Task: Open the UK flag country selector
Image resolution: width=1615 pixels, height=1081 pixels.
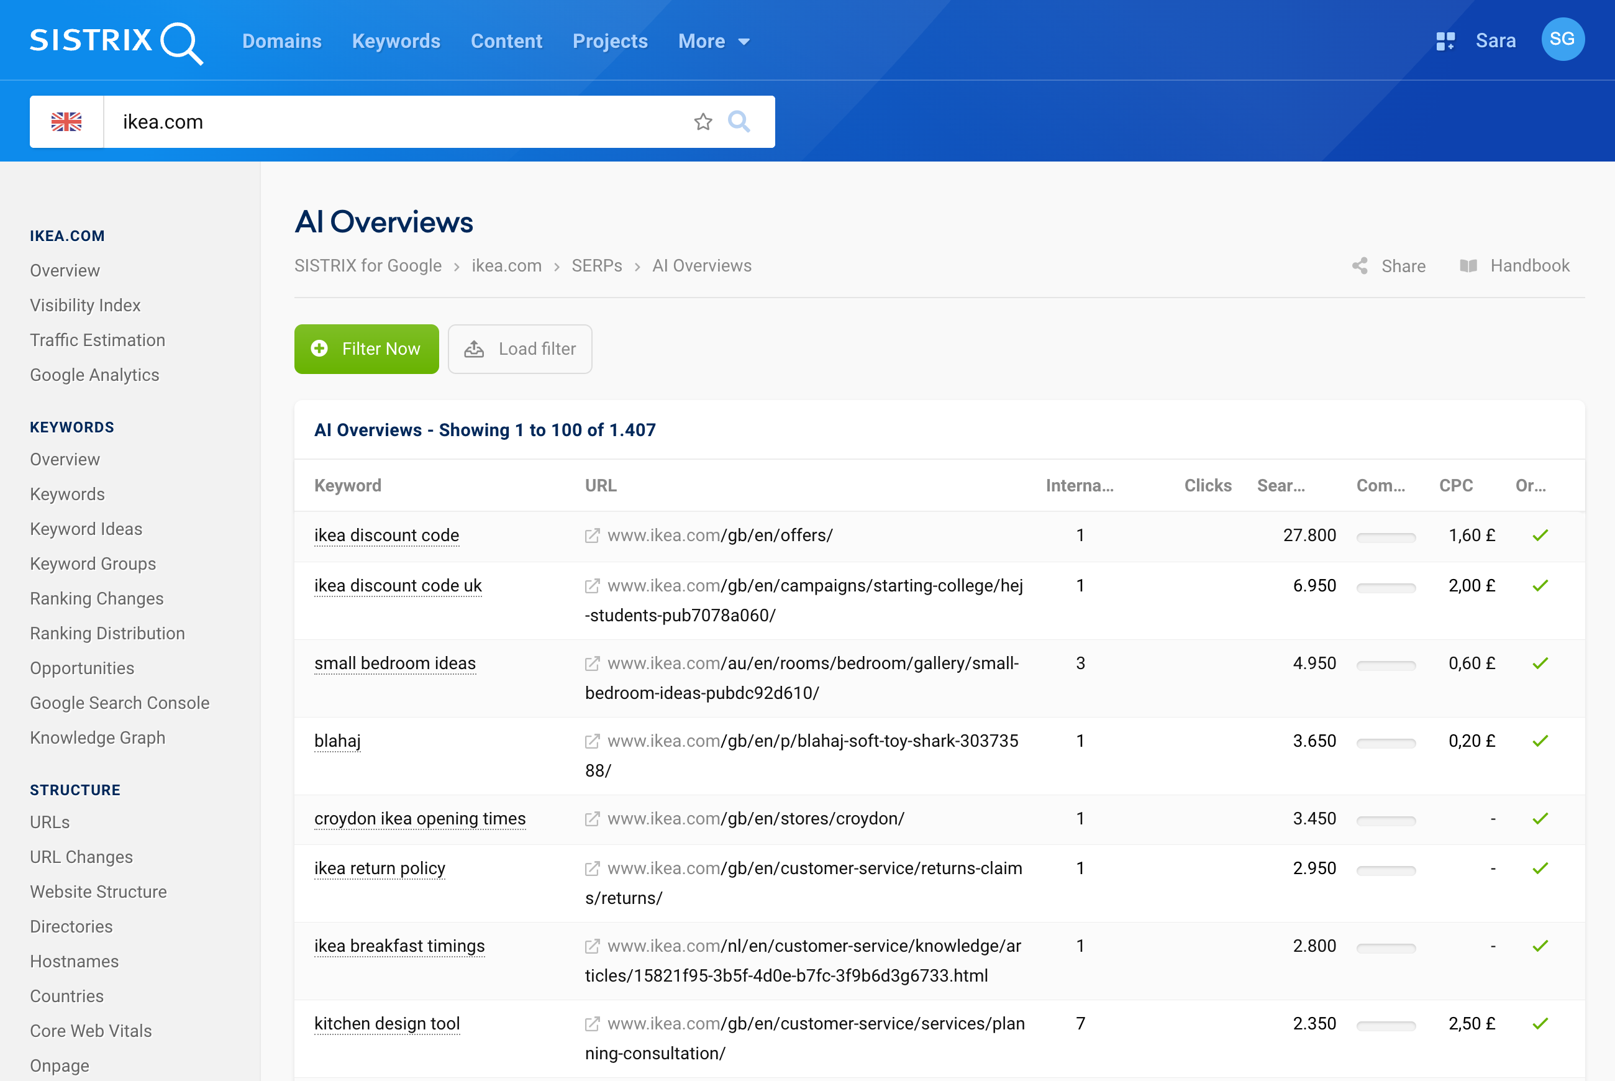Action: pyautogui.click(x=67, y=122)
